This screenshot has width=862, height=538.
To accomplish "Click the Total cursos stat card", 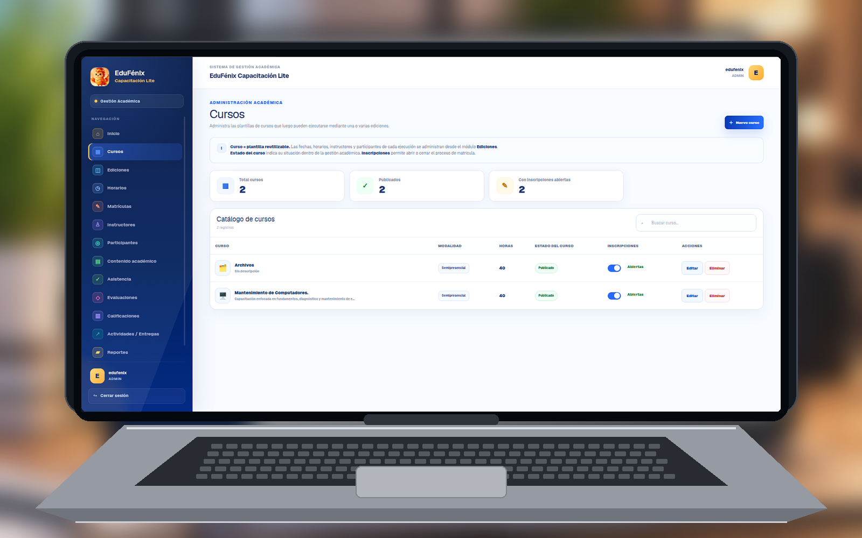I will pyautogui.click(x=277, y=186).
